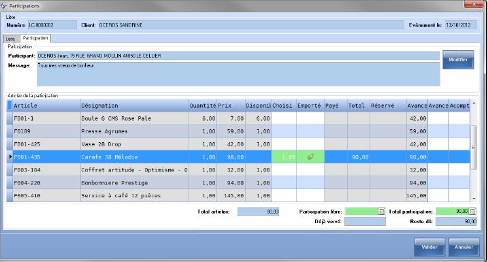Viewport: 488px width, 262px height.
Task: Cancel with the Annuler button
Action: 463,247
